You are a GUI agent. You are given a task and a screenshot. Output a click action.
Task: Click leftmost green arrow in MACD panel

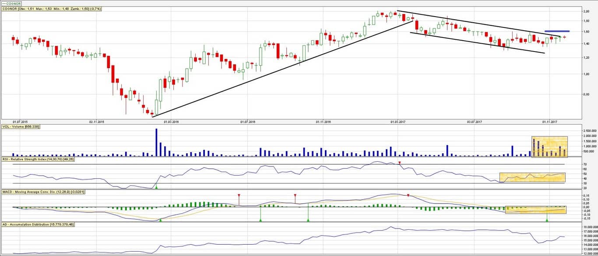point(160,220)
